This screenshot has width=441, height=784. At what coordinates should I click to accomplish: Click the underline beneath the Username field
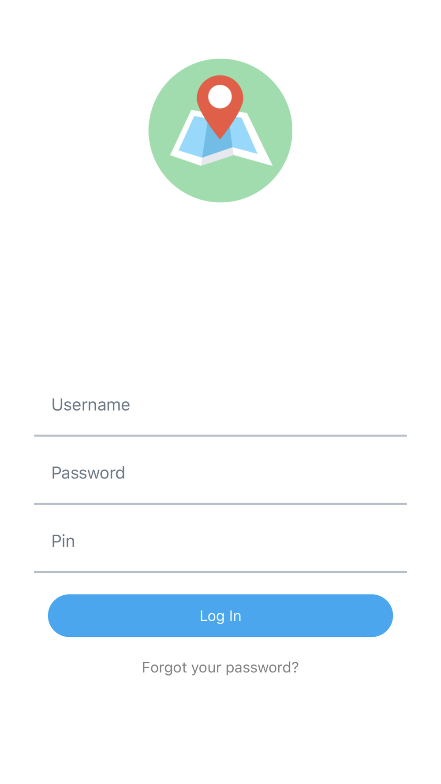click(x=220, y=436)
